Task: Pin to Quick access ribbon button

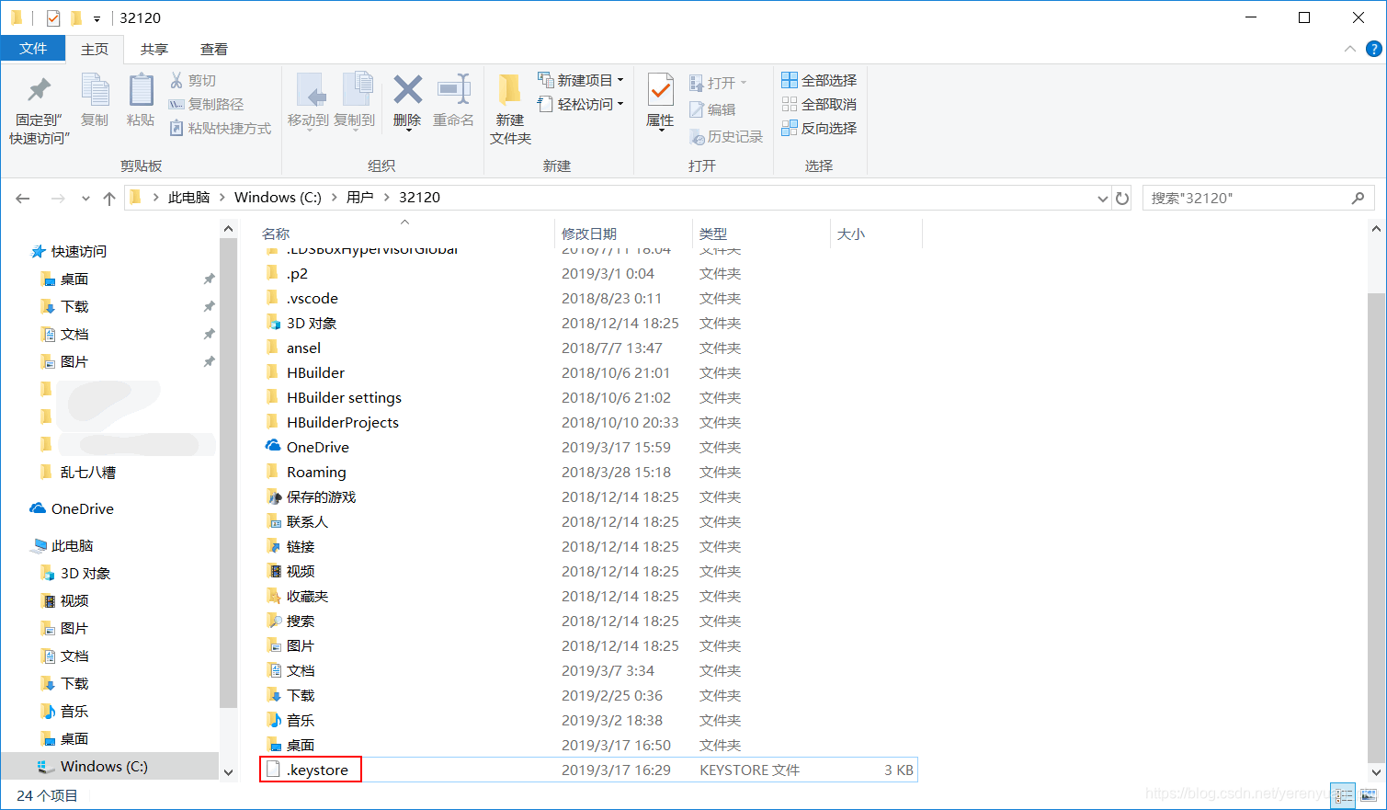Action: tap(40, 109)
